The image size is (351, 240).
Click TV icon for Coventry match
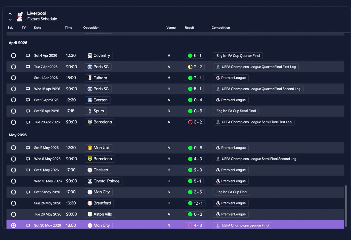point(28,56)
